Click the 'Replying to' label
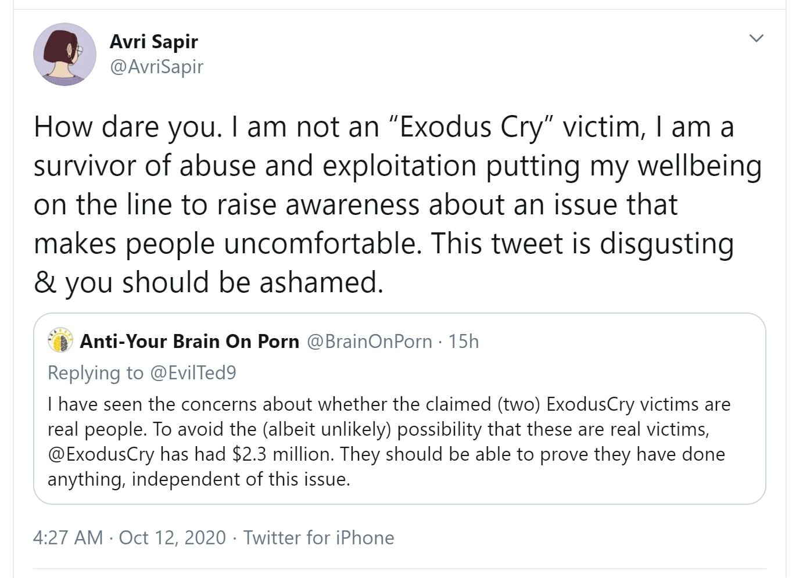The height and width of the screenshot is (578, 803). [x=95, y=372]
